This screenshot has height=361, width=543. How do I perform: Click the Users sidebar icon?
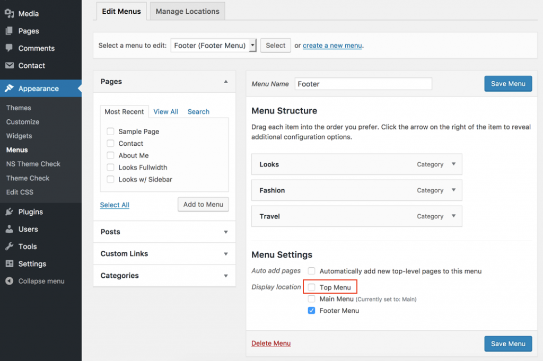pyautogui.click(x=11, y=229)
